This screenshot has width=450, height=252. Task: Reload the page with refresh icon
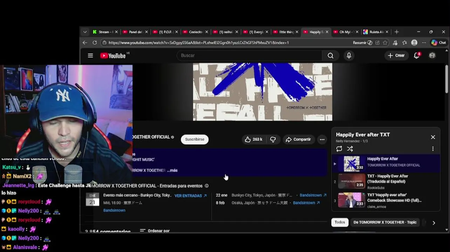95,43
